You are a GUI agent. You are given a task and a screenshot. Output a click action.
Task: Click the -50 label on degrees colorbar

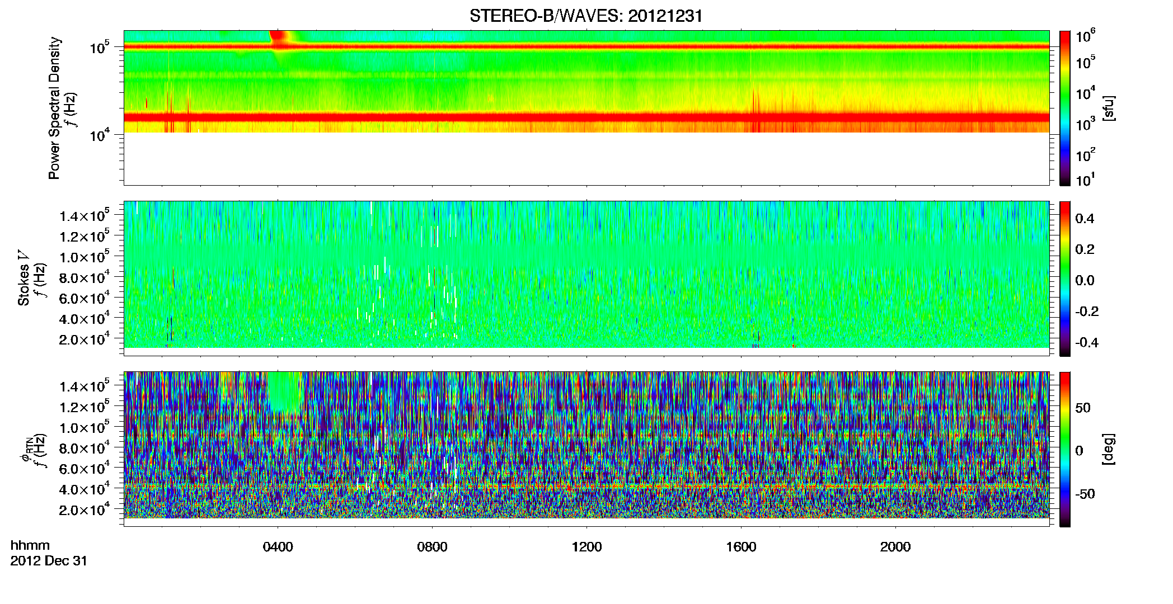point(1085,494)
